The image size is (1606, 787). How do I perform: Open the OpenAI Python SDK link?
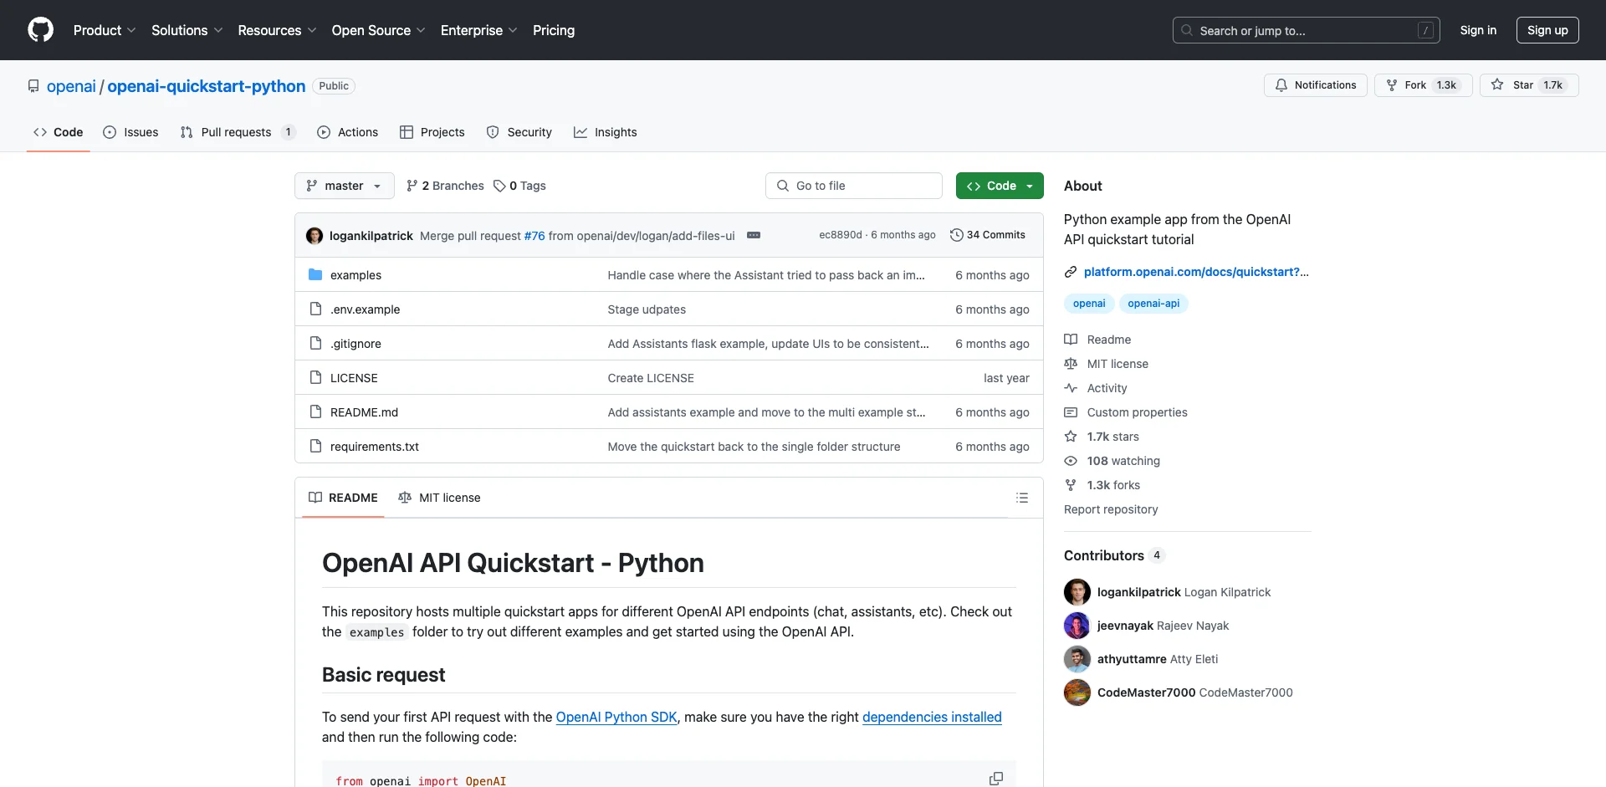click(616, 717)
